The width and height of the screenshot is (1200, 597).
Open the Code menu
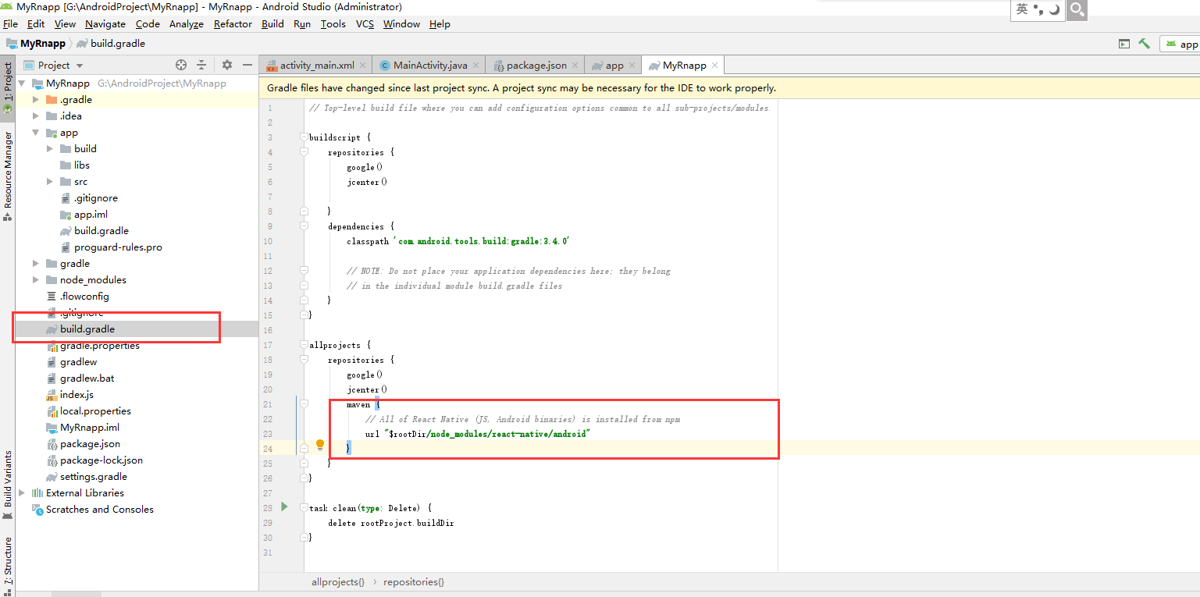tap(148, 24)
